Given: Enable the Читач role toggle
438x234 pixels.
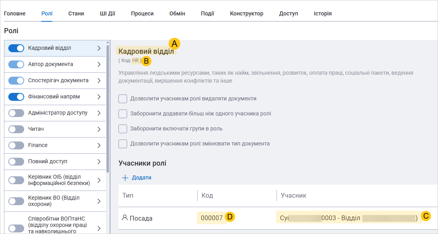Looking at the screenshot, I should coord(16,129).
